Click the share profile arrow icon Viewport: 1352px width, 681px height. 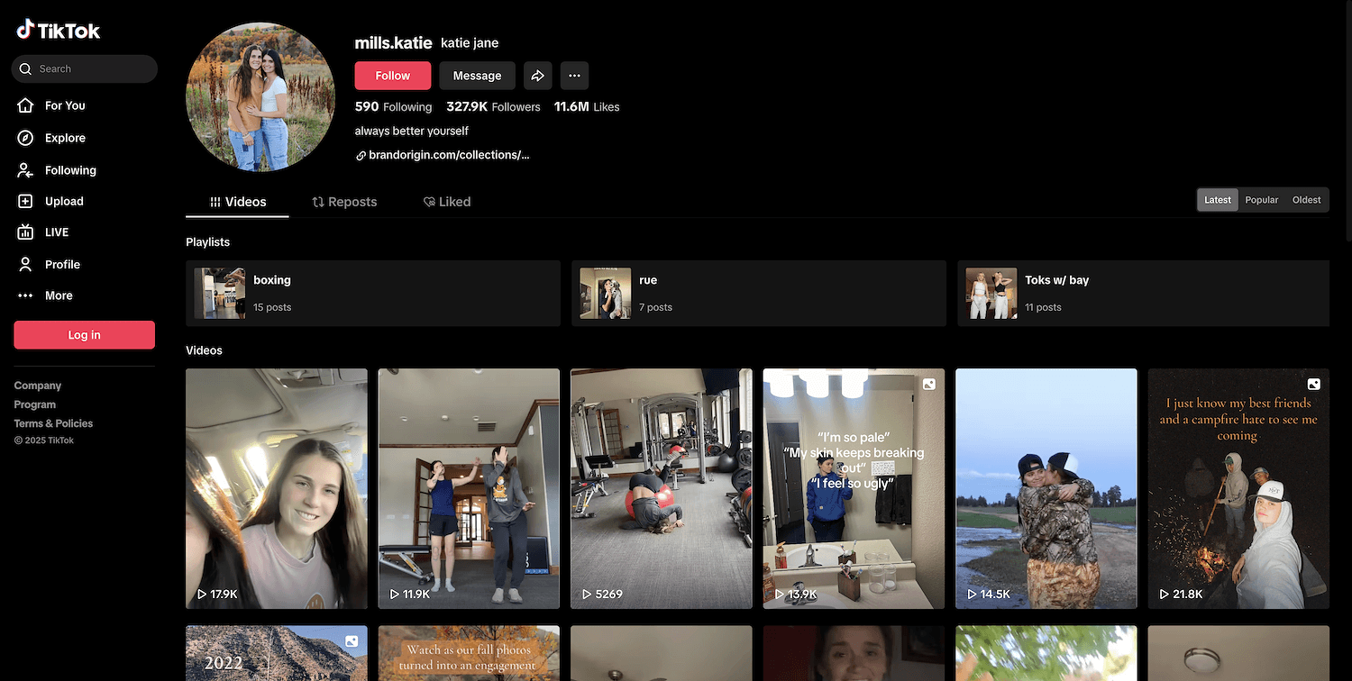pyautogui.click(x=537, y=76)
